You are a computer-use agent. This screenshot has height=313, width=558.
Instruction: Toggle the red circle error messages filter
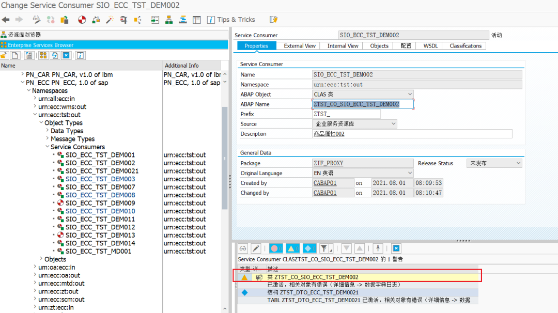(276, 248)
